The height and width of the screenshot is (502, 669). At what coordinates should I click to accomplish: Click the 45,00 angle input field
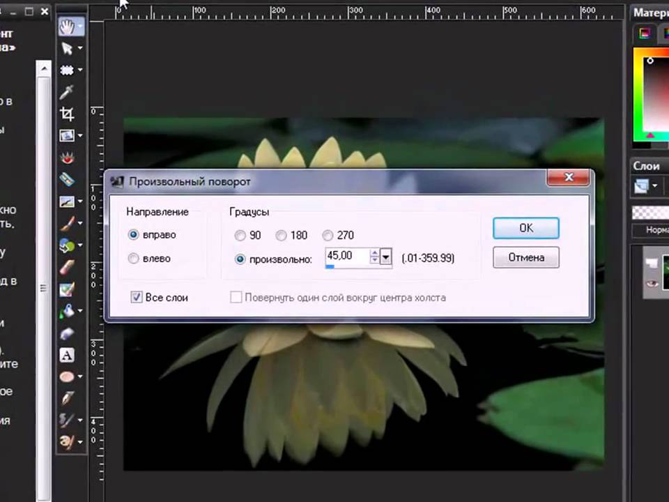(x=347, y=256)
